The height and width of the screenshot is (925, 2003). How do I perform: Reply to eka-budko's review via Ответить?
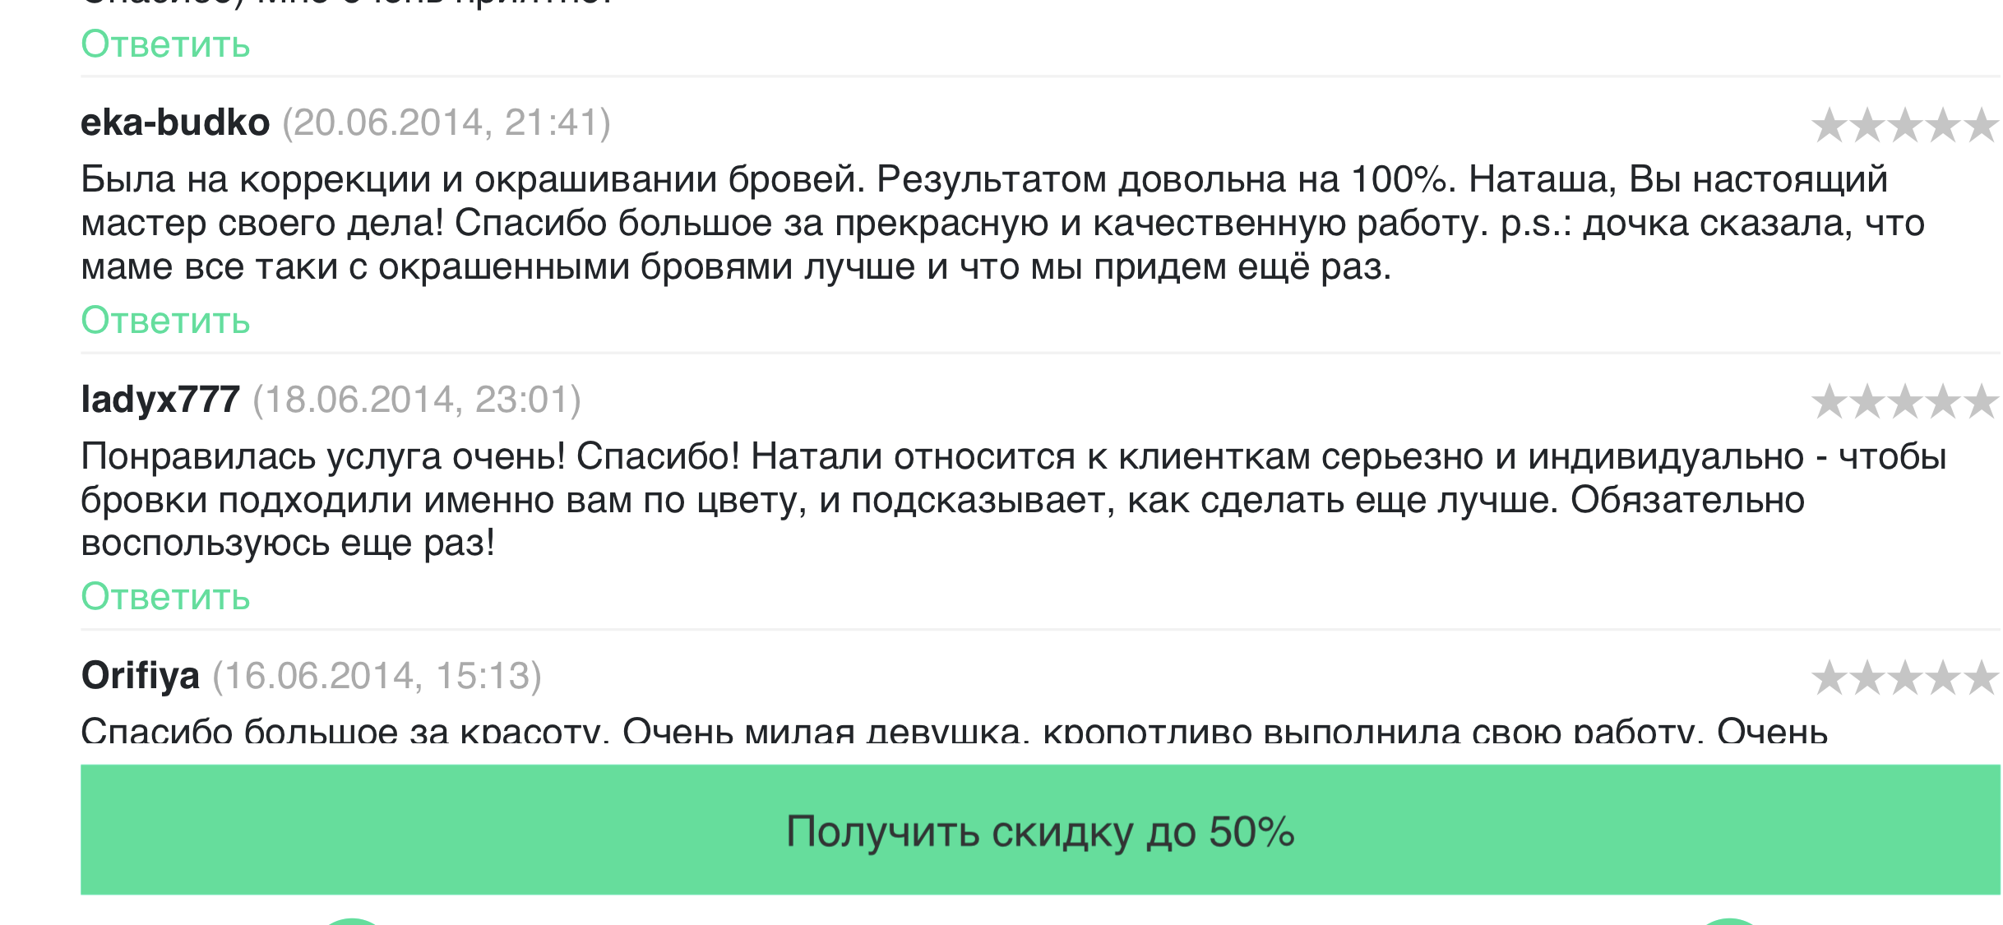tap(165, 321)
